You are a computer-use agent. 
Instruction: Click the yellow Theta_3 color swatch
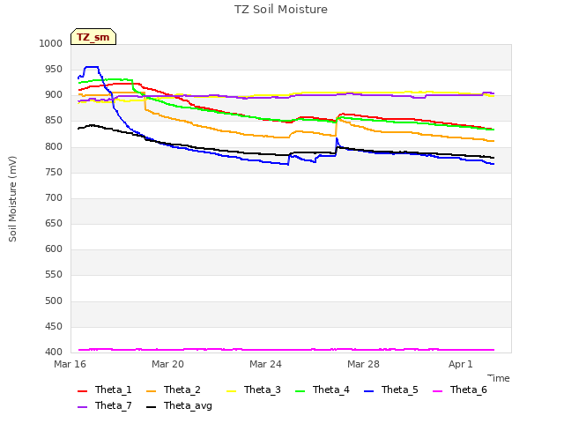click(231, 391)
